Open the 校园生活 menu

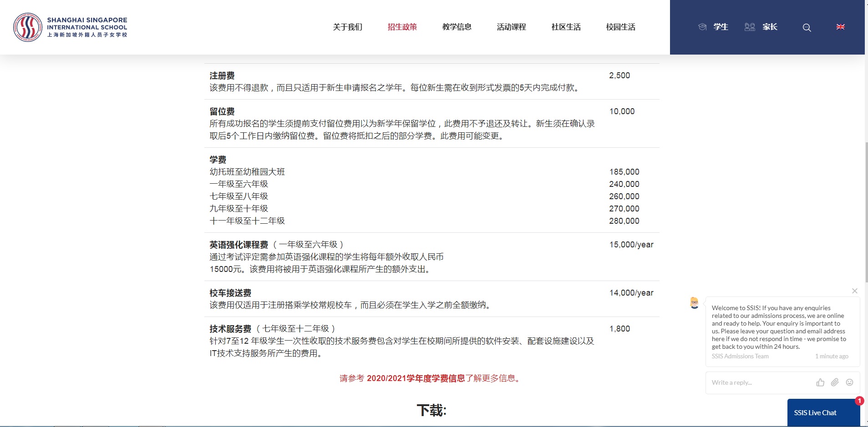click(x=620, y=27)
